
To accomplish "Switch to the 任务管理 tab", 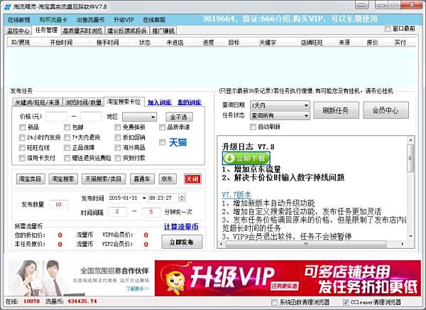I will [x=46, y=30].
